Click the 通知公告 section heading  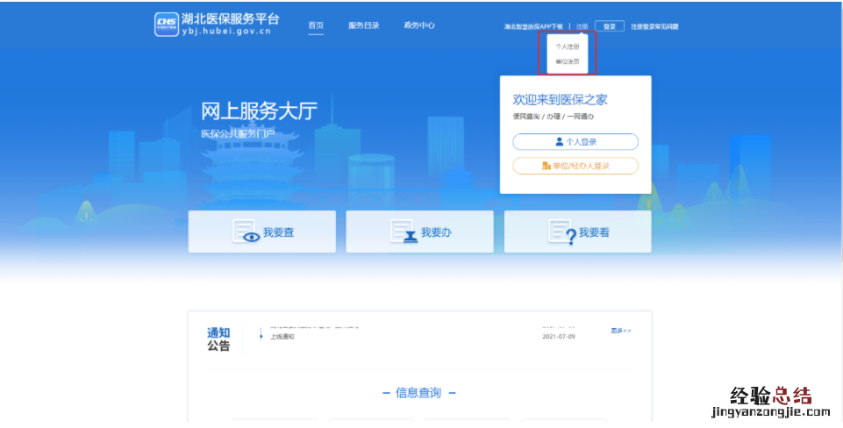tap(218, 339)
